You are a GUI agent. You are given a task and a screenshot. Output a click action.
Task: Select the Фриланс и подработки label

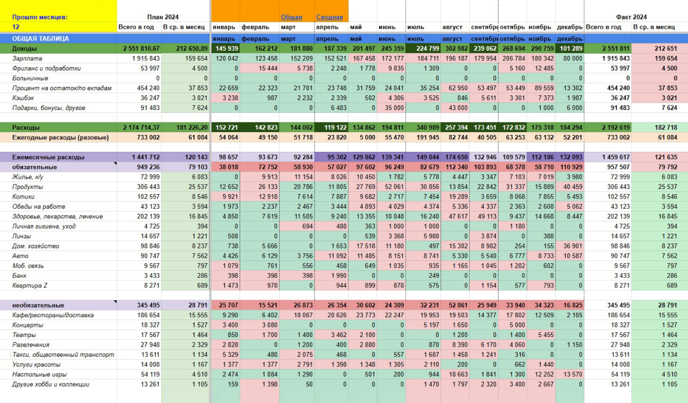(46, 68)
